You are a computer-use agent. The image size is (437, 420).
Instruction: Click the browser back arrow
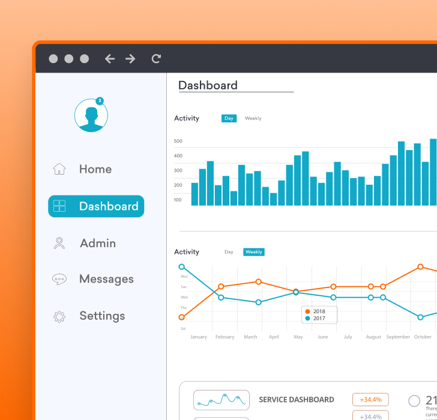pos(109,59)
